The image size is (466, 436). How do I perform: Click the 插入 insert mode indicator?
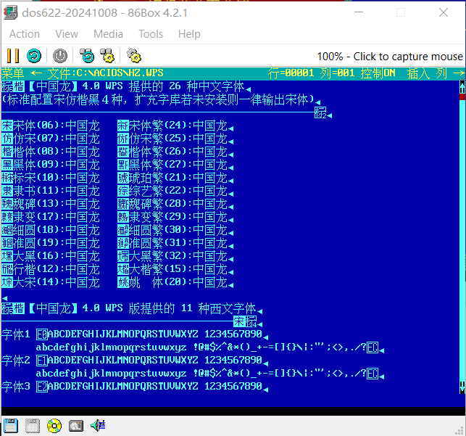pyautogui.click(x=418, y=73)
